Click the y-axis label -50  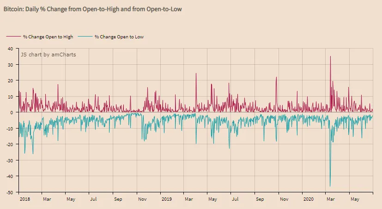click(x=10, y=192)
